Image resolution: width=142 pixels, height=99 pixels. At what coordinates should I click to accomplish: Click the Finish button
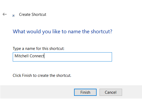coord(85,92)
